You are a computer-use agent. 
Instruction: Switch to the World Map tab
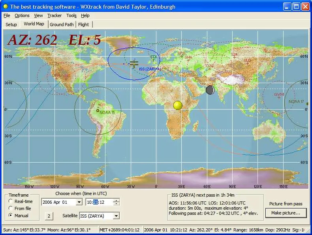tap(34, 24)
